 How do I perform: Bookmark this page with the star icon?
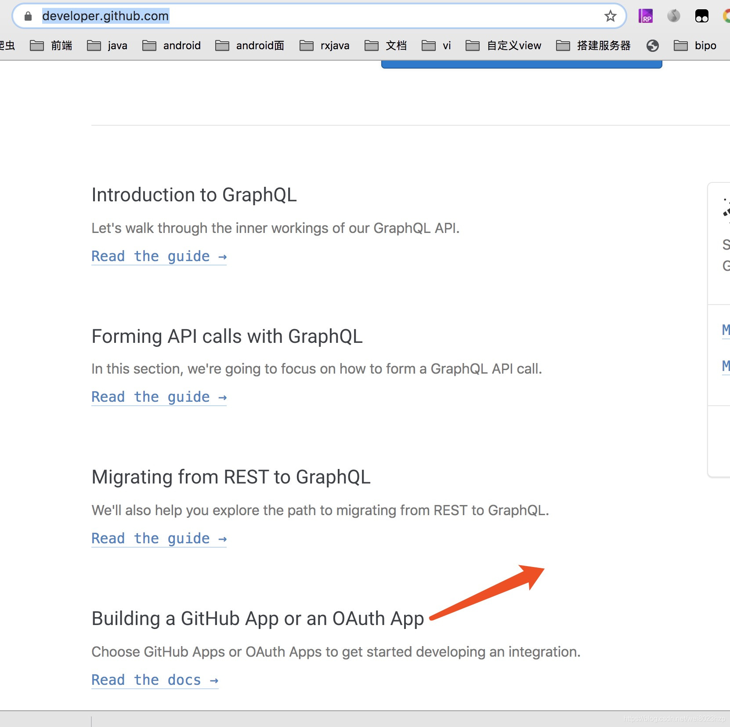(x=610, y=16)
